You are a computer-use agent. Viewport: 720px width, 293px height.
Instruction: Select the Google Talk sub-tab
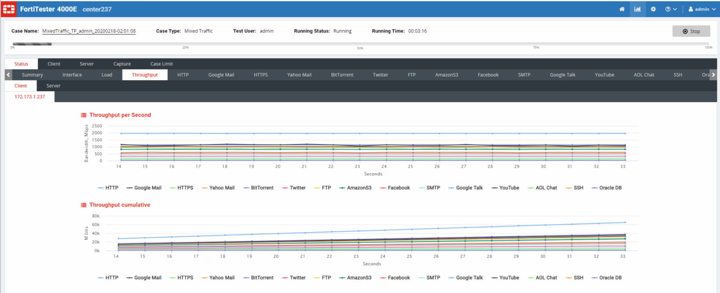562,75
